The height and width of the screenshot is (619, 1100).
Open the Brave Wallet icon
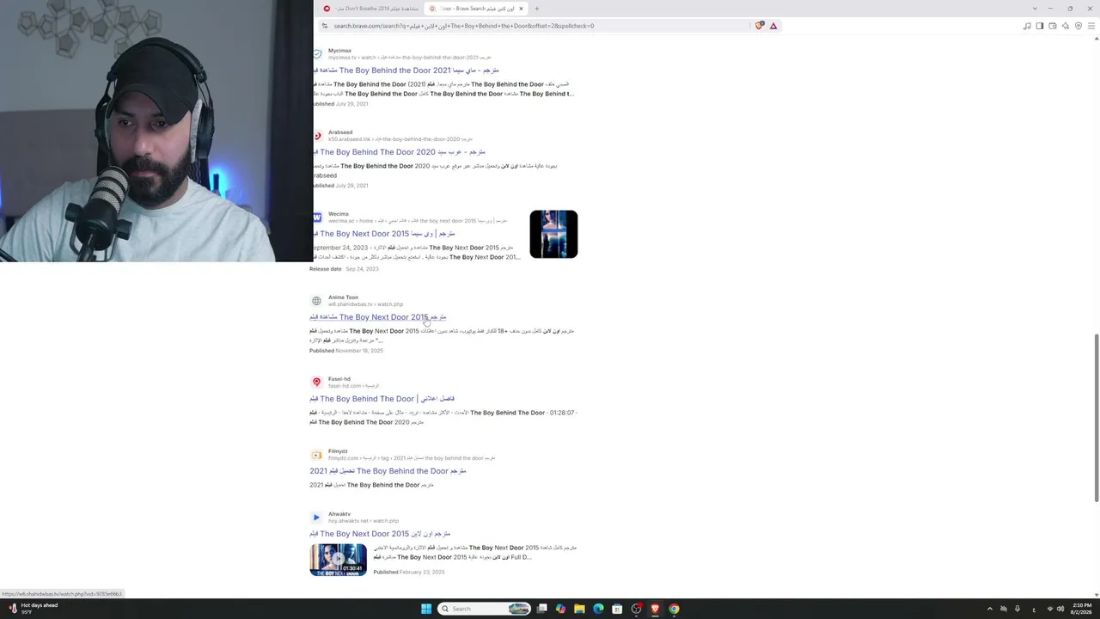tap(1053, 26)
